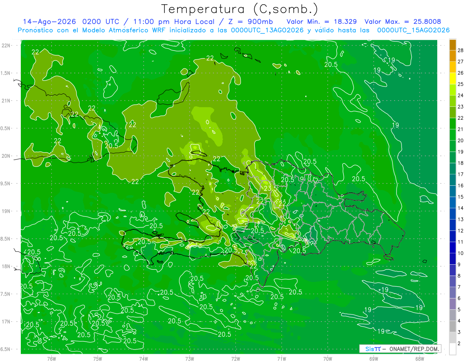This screenshot has width=471, height=364.
Task: Click the "23.5" contour label on the map
Action: [270, 188]
